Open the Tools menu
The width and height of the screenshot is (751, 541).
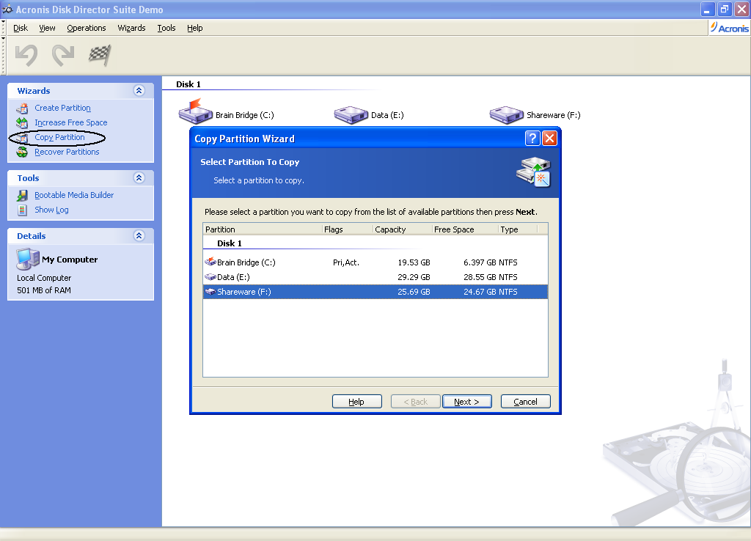point(166,28)
